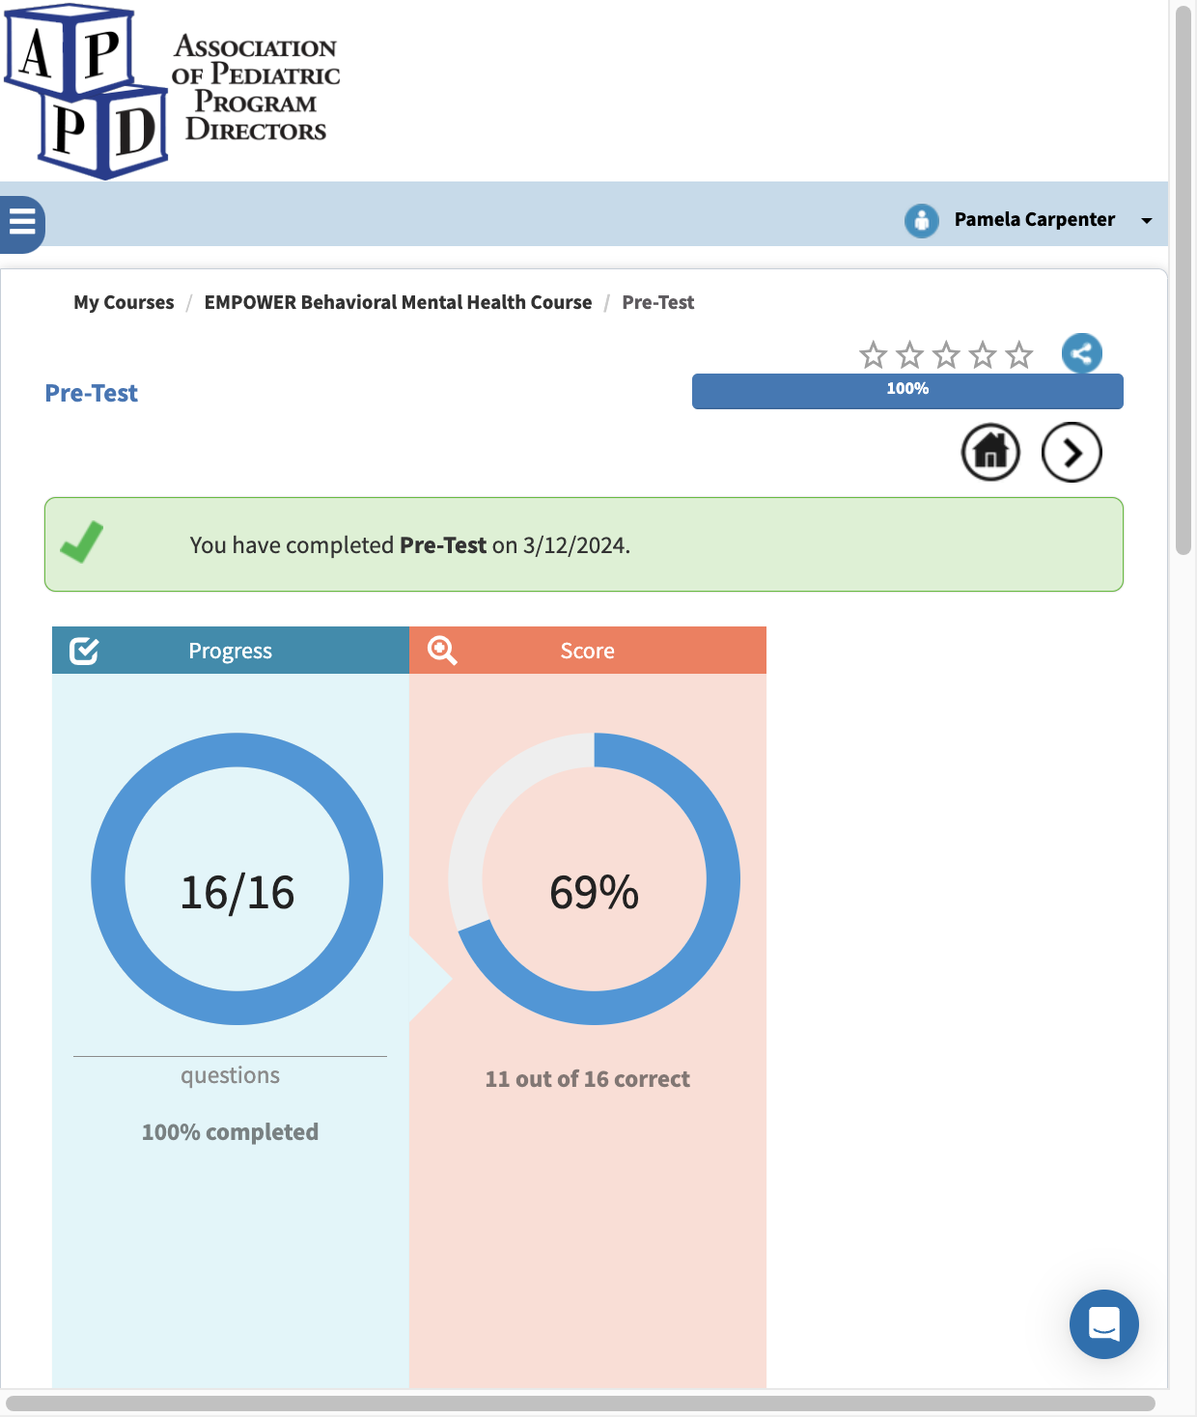The image size is (1197, 1417).
Task: Expand the Pamela Carpenter account dropdown arrow
Action: (x=1147, y=221)
